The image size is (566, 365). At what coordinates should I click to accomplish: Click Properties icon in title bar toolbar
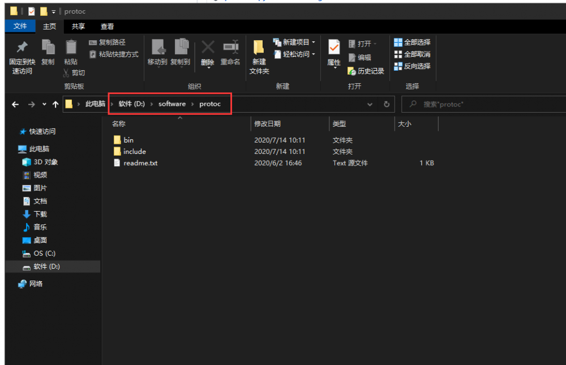point(32,11)
